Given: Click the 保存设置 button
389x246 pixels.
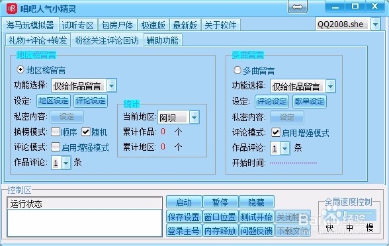Looking at the screenshot, I should [x=184, y=217].
